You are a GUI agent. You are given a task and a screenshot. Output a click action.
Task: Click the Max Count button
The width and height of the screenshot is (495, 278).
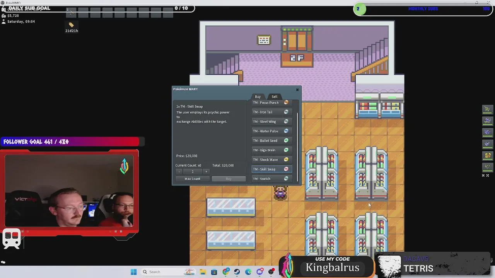[192, 179]
